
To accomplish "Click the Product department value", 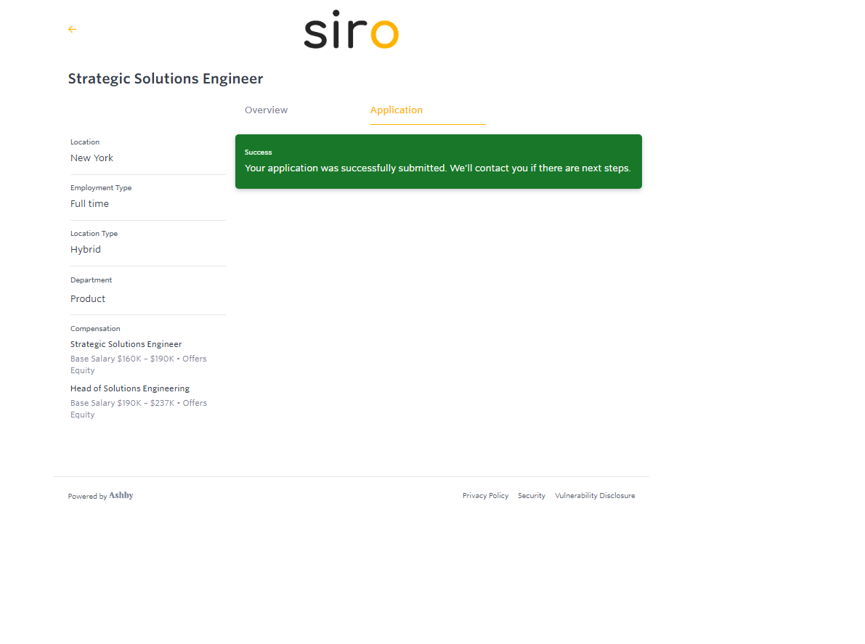I will coord(88,299).
